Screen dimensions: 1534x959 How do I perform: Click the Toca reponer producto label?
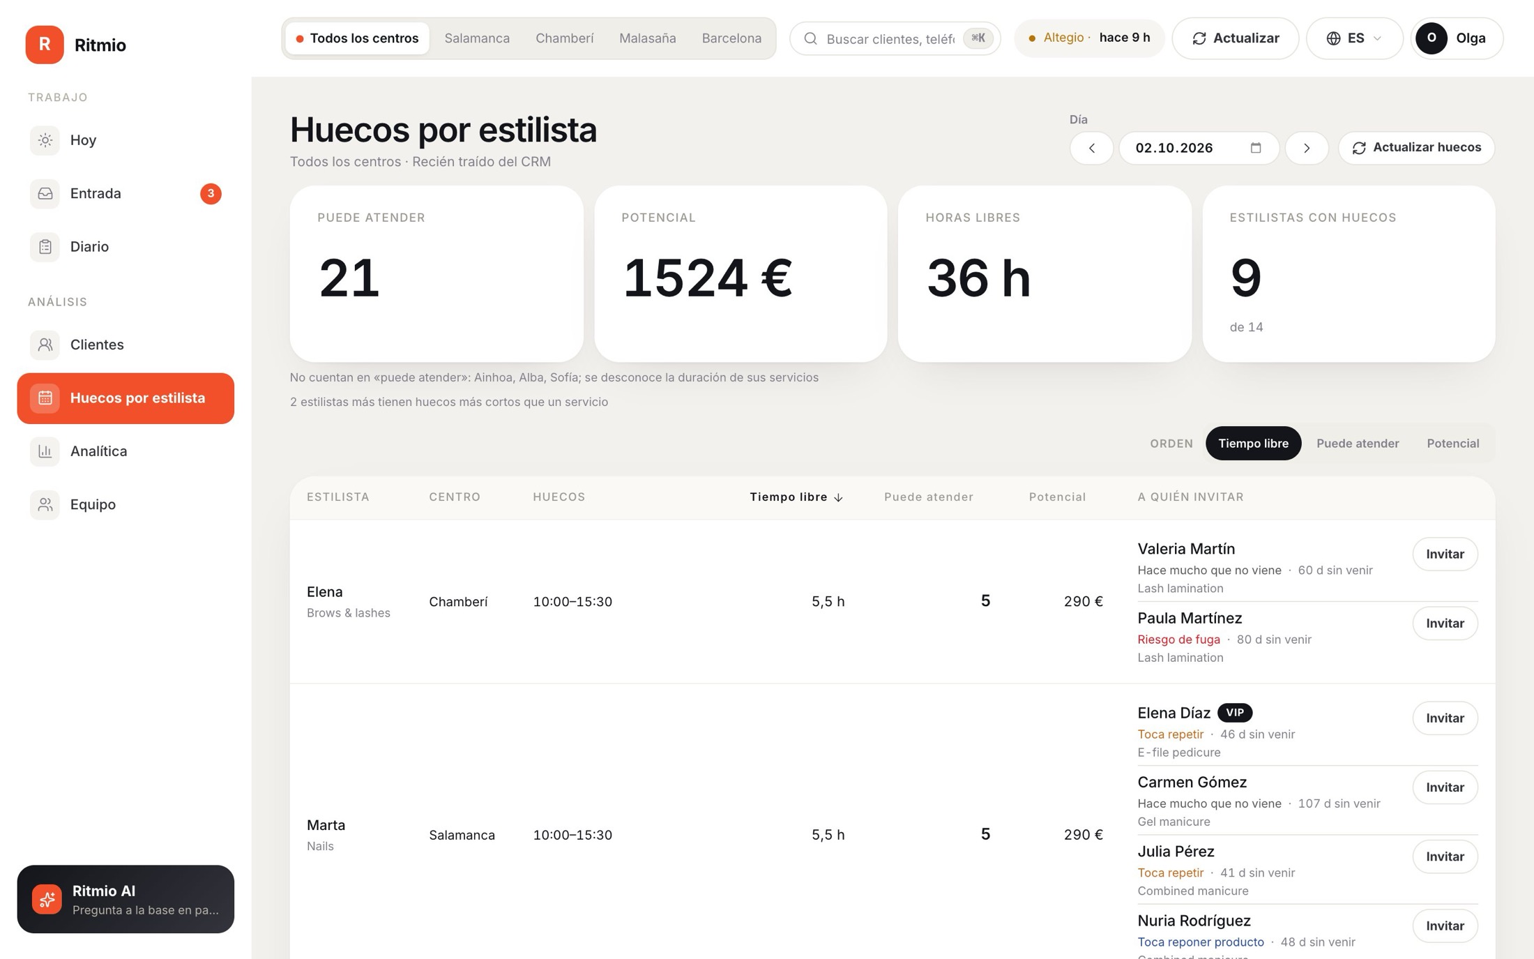coord(1201,942)
